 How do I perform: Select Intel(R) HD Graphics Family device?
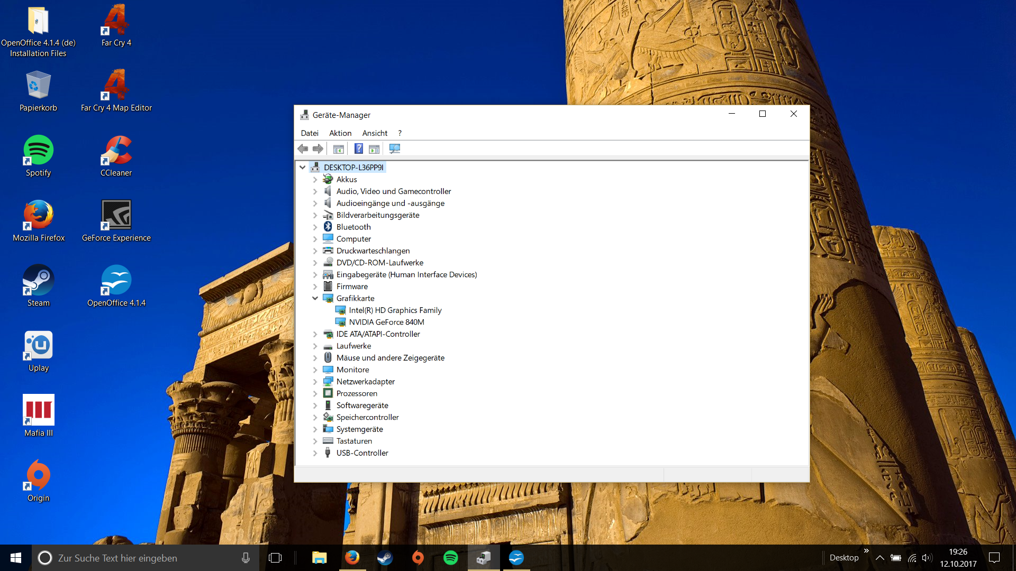pos(395,310)
